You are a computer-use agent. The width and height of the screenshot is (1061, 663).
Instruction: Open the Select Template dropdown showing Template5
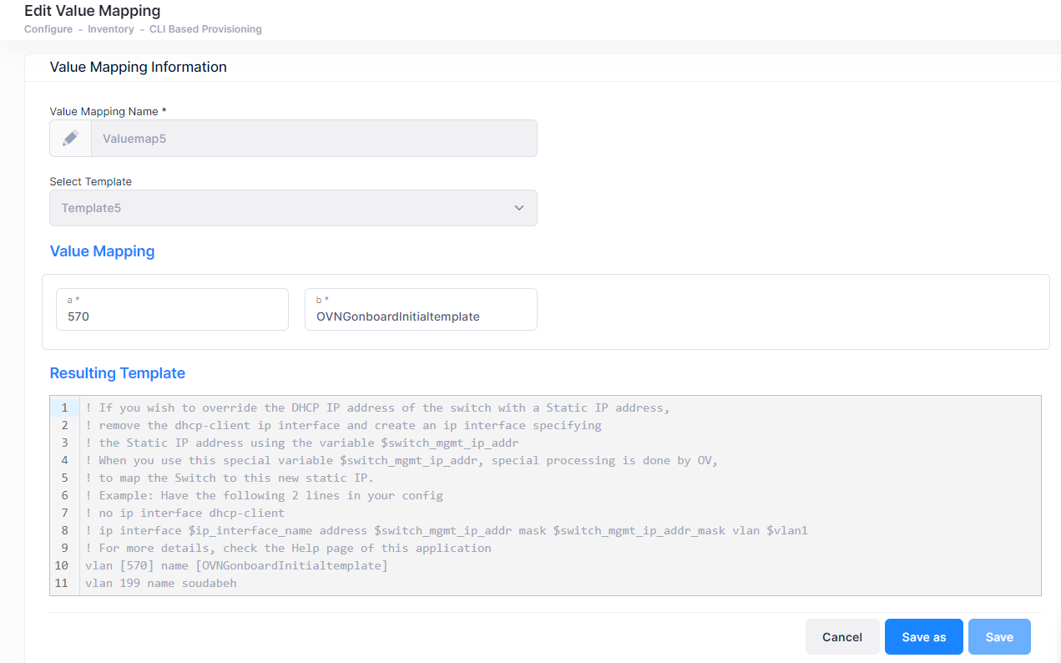292,208
